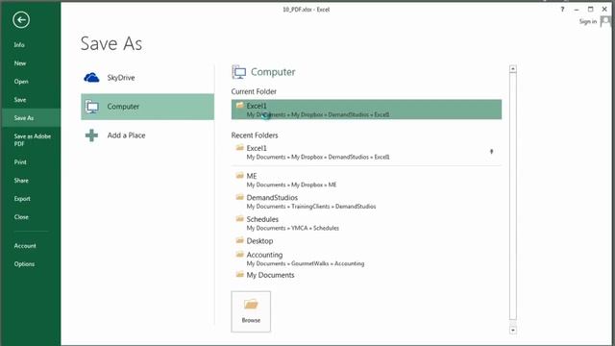Click the folder icon beside DemandStudios

[239, 197]
